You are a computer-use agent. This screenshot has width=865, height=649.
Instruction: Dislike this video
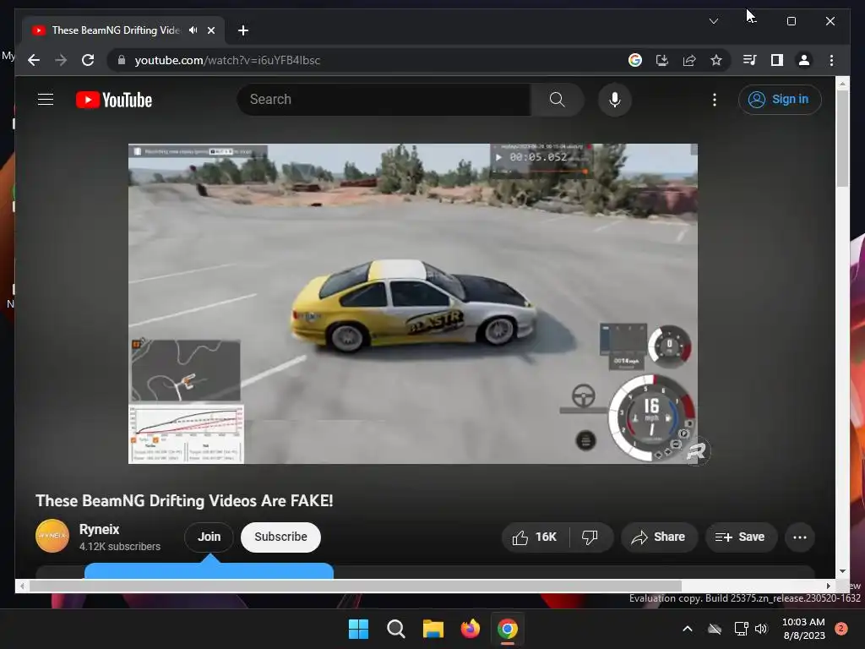pos(590,537)
